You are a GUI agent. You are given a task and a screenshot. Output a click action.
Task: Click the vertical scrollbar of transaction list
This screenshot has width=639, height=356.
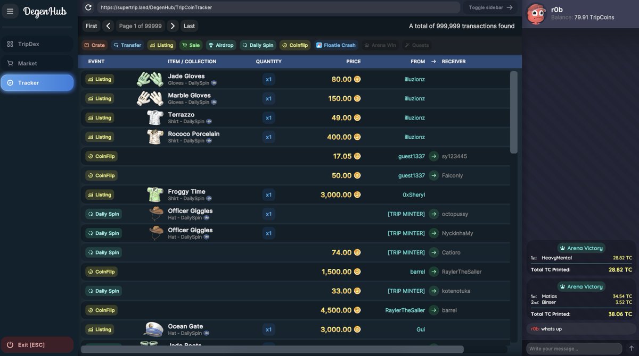pyautogui.click(x=514, y=113)
